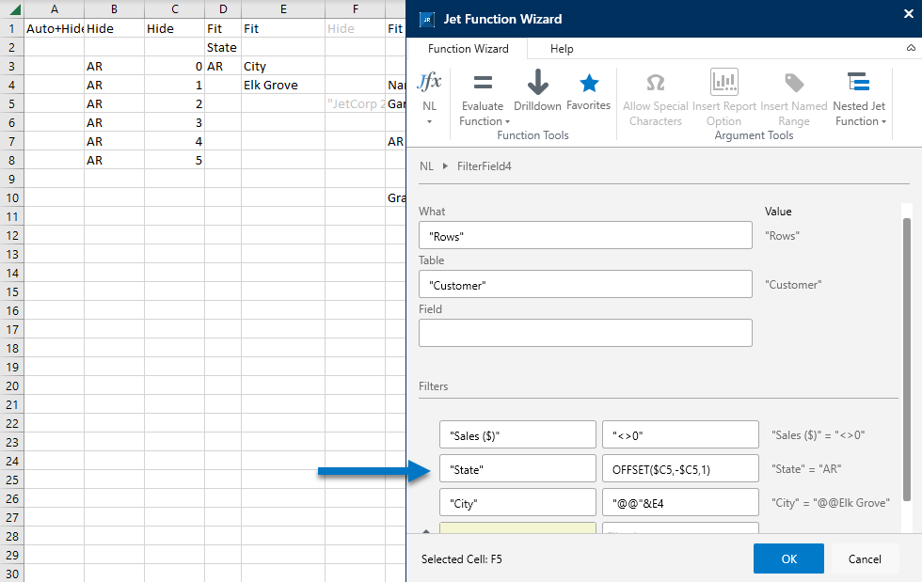Click the wizard vertical scrollbar

point(906,358)
